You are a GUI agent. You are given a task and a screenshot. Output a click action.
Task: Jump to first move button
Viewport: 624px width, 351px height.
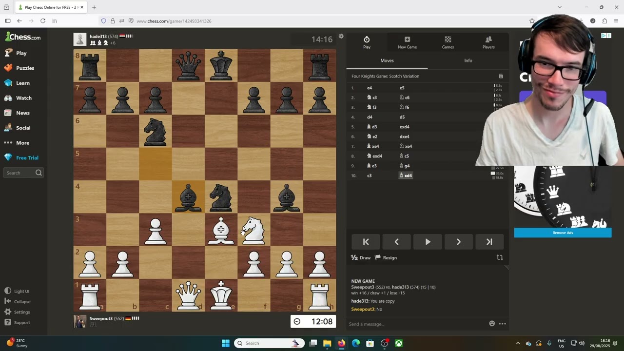366,242
